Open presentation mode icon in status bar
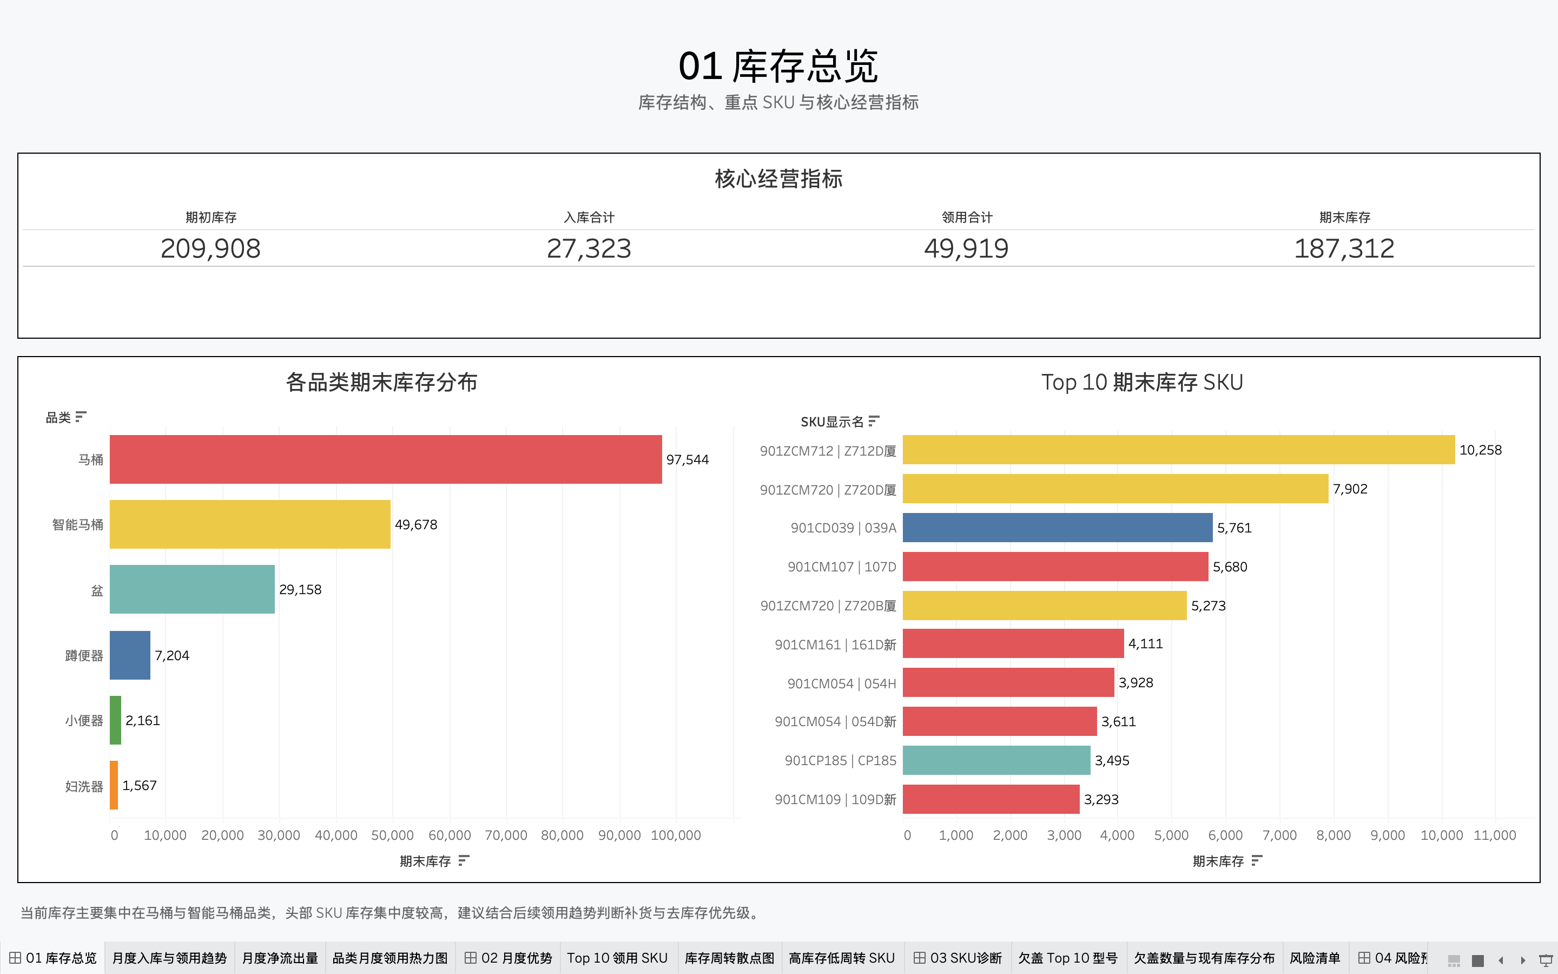This screenshot has width=1558, height=974. click(1545, 960)
